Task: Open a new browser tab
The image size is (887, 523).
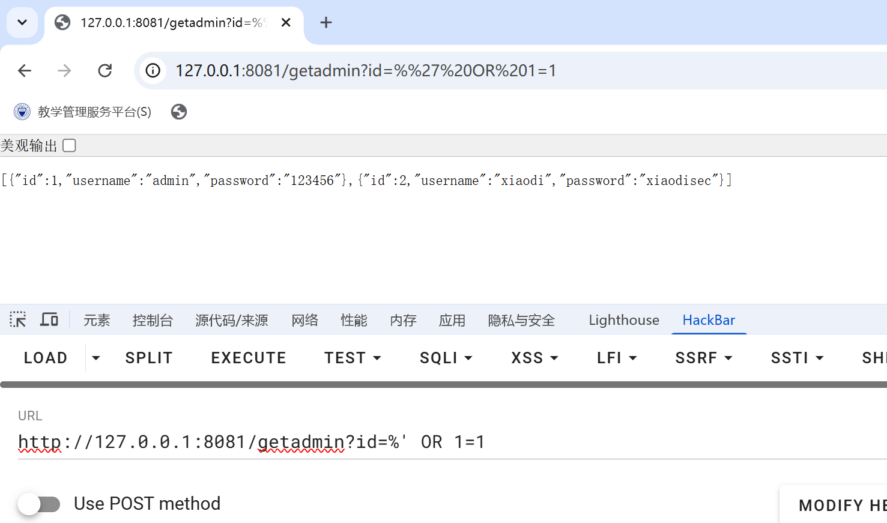Action: (326, 23)
